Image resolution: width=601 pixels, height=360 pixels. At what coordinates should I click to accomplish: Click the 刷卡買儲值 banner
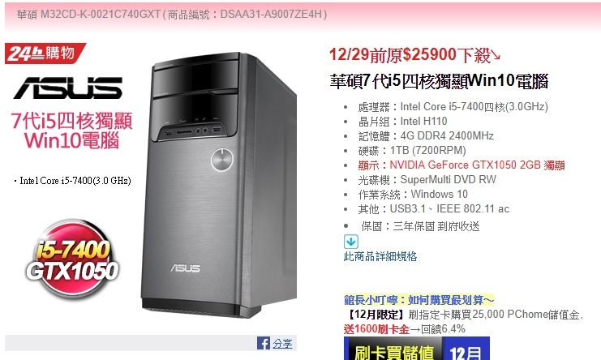click(393, 349)
